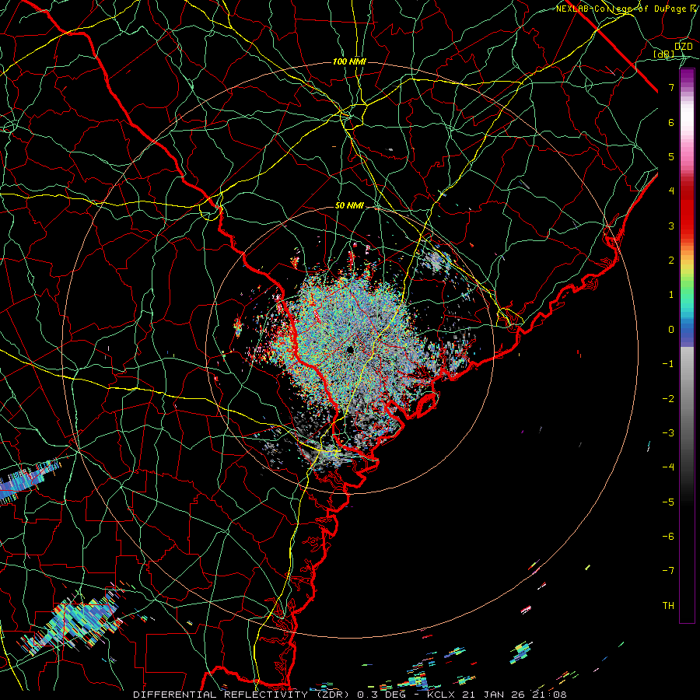Click the "-4" value on the dB scale
This screenshot has width=700, height=700.
[668, 467]
